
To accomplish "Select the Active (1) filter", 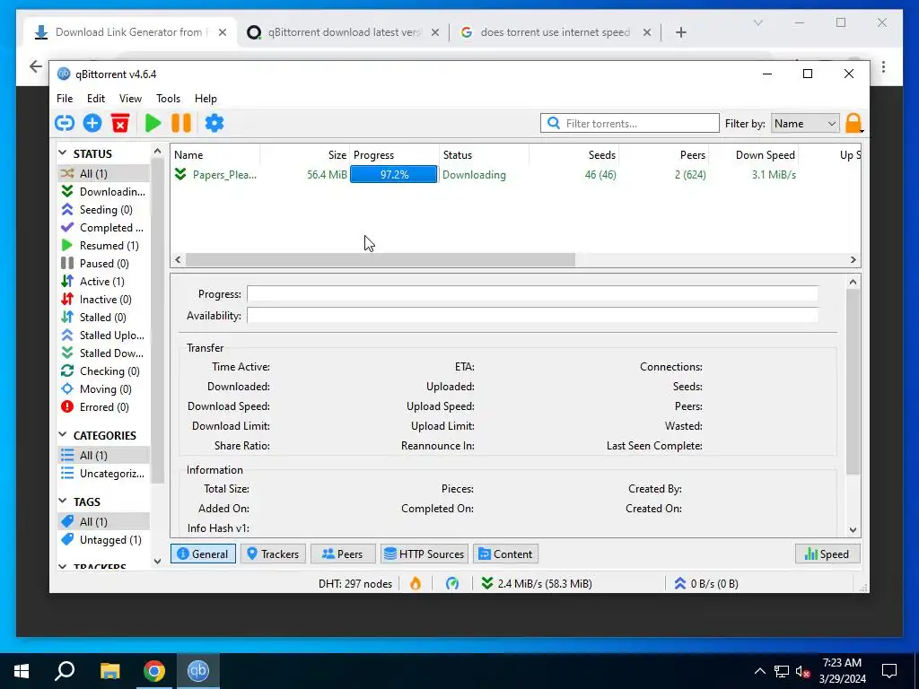I will (104, 281).
